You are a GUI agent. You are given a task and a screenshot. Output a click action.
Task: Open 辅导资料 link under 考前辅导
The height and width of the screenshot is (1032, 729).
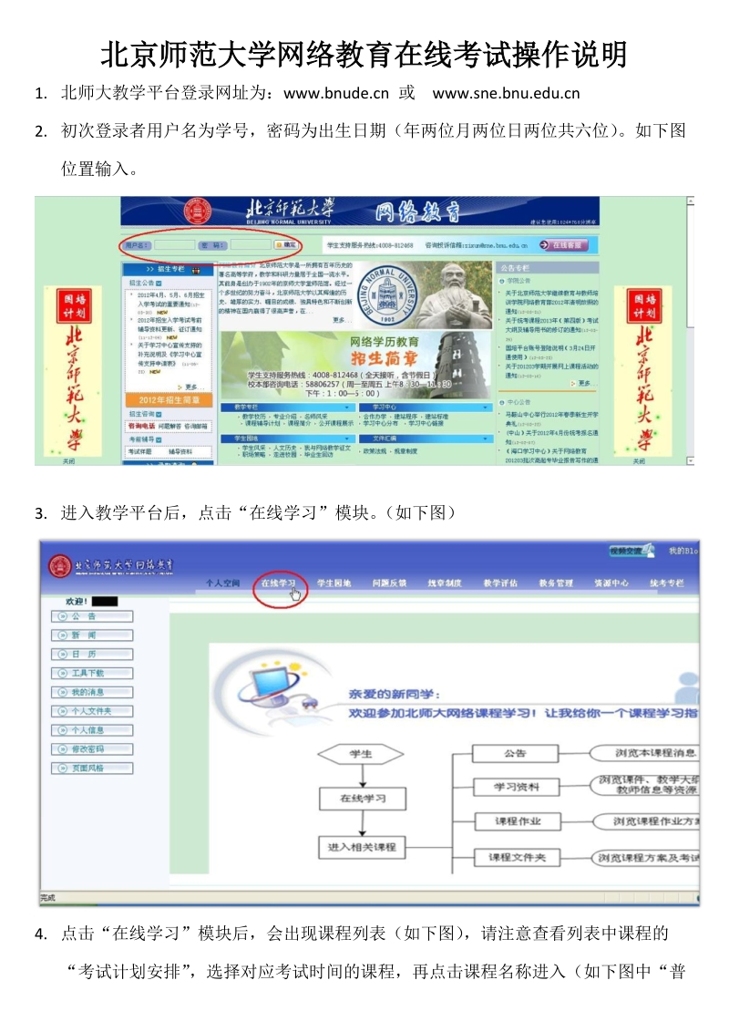click(x=180, y=451)
